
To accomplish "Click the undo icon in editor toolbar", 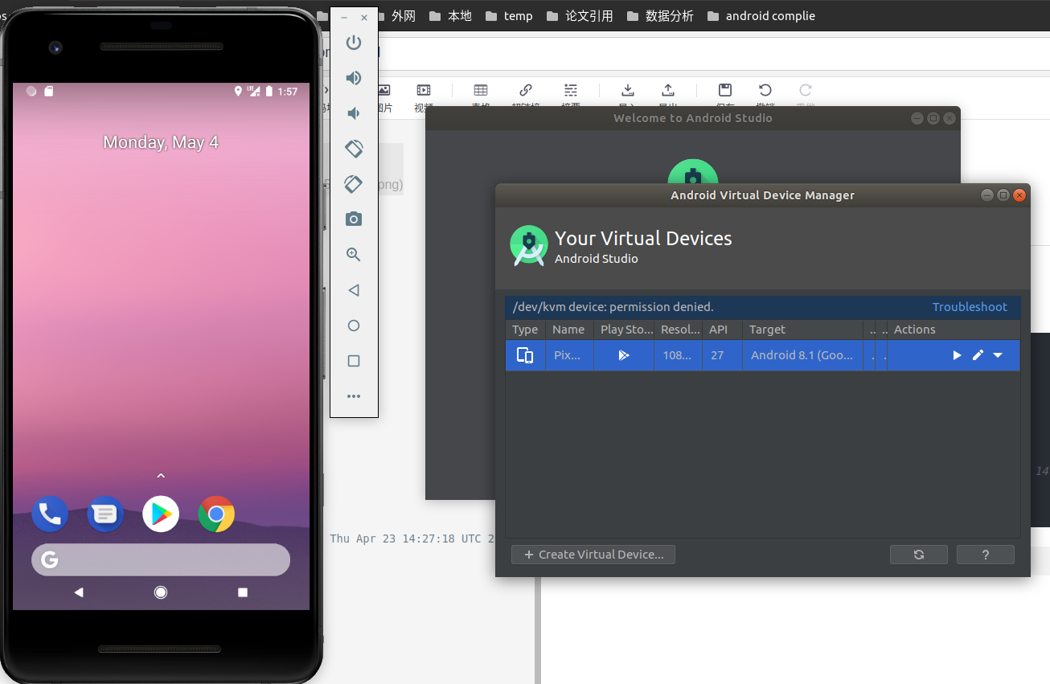I will pyautogui.click(x=765, y=91).
